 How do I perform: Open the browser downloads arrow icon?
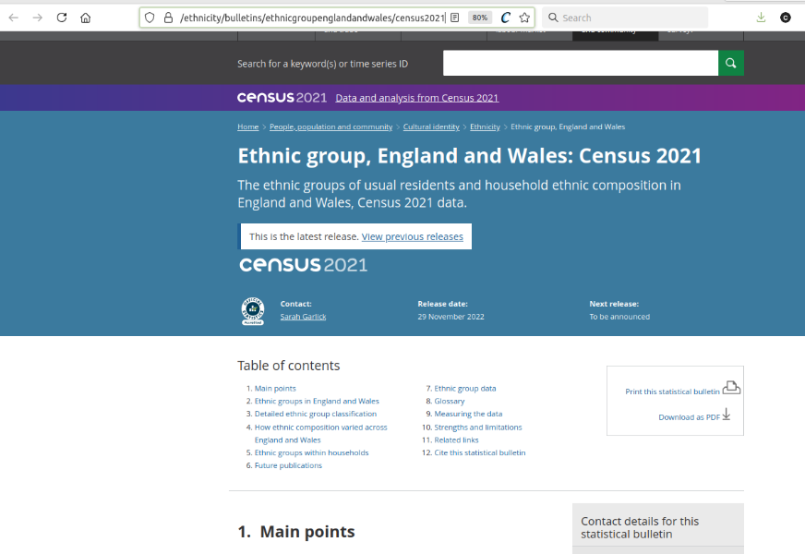[761, 18]
